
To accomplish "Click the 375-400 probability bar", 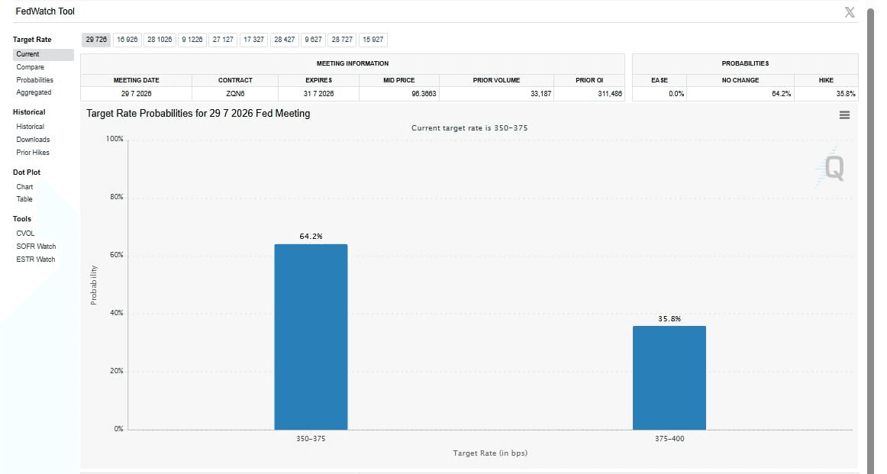I will [669, 378].
